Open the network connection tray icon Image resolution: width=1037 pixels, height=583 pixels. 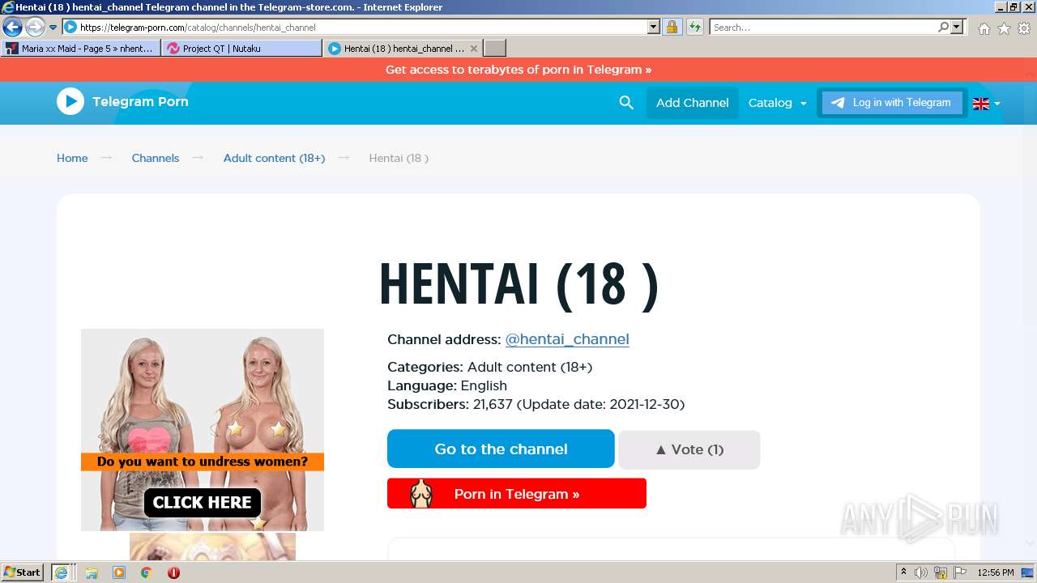tap(941, 572)
